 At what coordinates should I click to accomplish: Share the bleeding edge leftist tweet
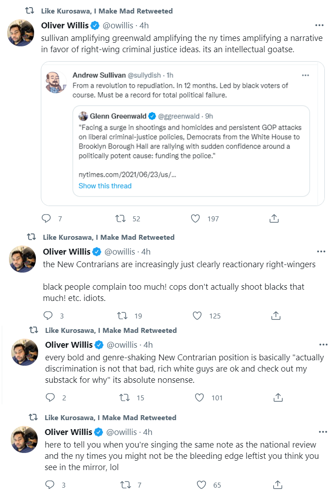click(x=278, y=485)
